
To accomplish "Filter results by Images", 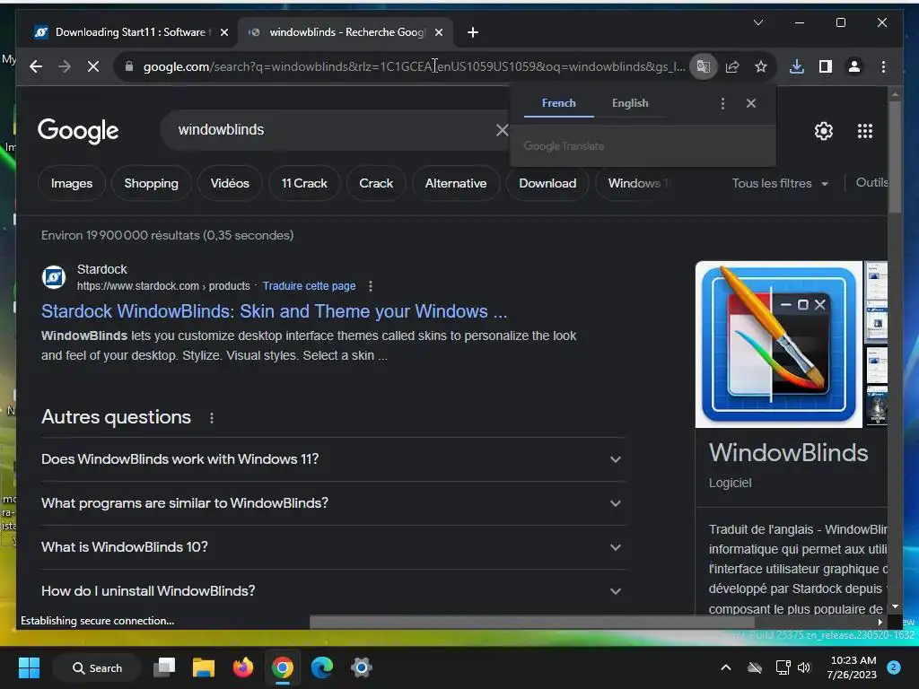I will click(72, 183).
